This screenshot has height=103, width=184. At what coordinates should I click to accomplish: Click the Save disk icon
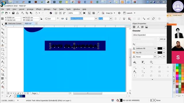point(13,13)
